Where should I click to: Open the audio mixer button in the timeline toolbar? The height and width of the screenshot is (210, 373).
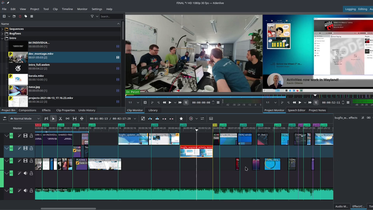202,118
